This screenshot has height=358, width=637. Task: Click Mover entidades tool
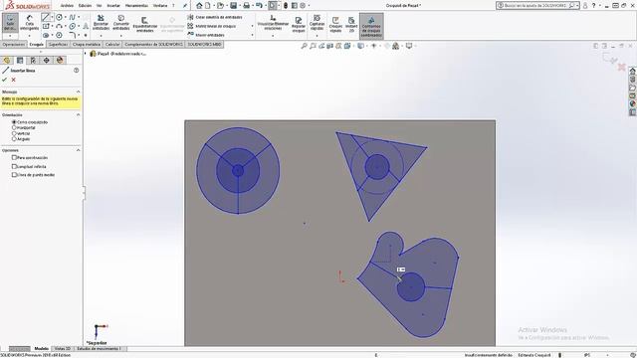click(206, 35)
